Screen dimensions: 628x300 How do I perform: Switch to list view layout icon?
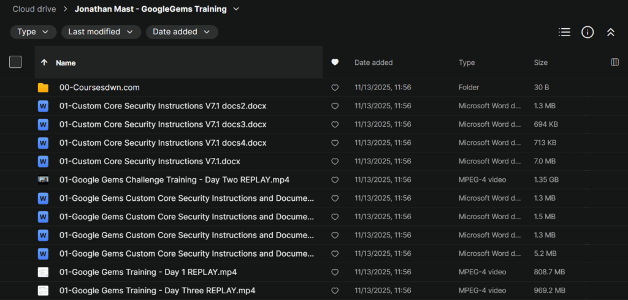coord(564,32)
